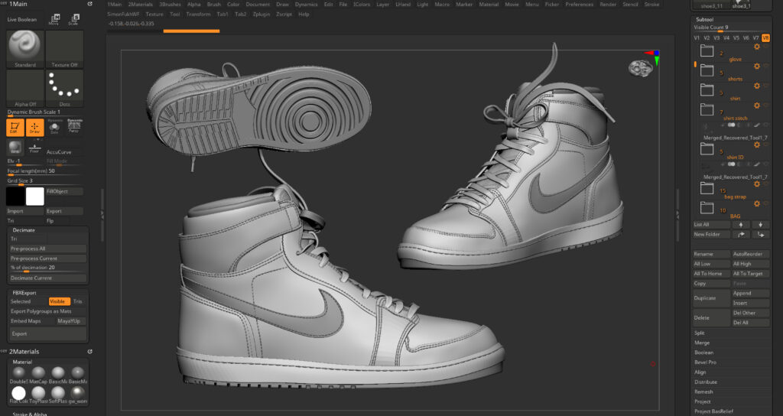This screenshot has width=783, height=416.
Task: Click the AutoReorder button
Action: tap(751, 254)
